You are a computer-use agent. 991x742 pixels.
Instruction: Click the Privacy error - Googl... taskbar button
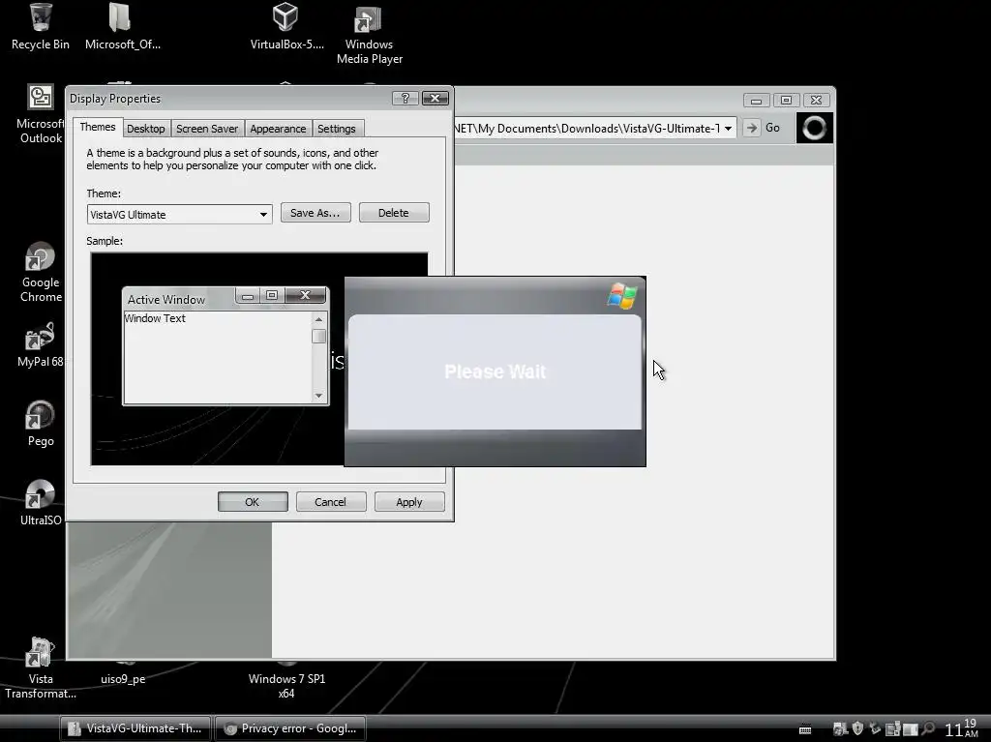tap(290, 728)
